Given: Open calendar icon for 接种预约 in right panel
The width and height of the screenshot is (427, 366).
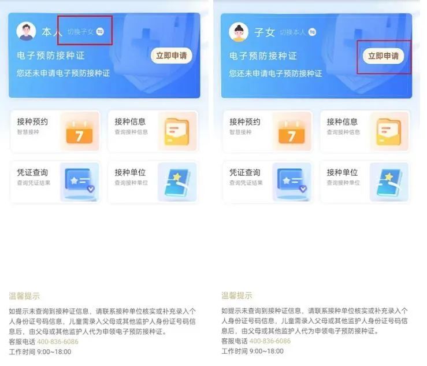Looking at the screenshot, I should pyautogui.click(x=291, y=132).
